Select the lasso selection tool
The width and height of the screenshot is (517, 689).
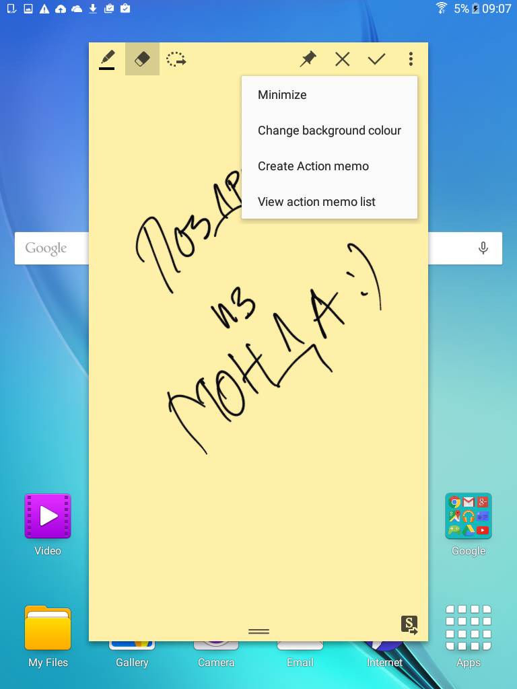[x=176, y=59]
